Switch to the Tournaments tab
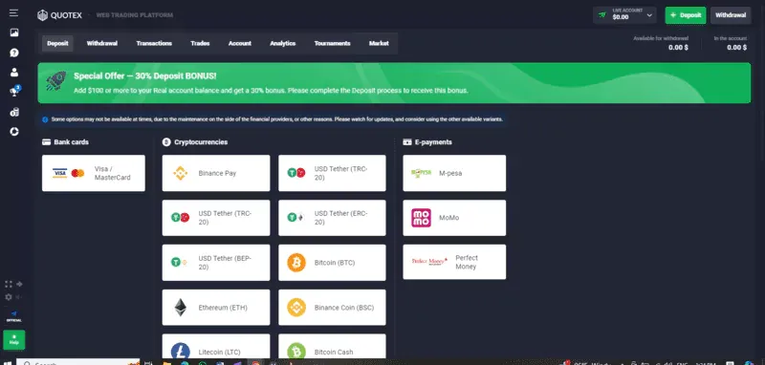 [x=332, y=43]
